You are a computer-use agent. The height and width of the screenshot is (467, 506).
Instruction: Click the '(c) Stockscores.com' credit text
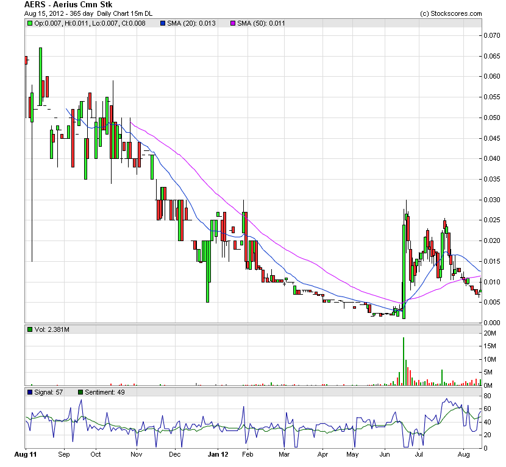[x=451, y=13]
